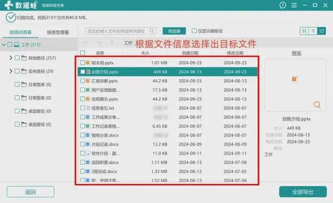Click the 13.2 KB size cell

(x=160, y=144)
